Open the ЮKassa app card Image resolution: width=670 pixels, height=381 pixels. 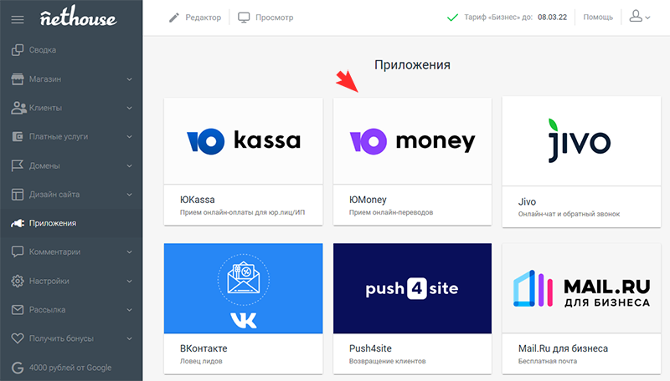pos(243,161)
